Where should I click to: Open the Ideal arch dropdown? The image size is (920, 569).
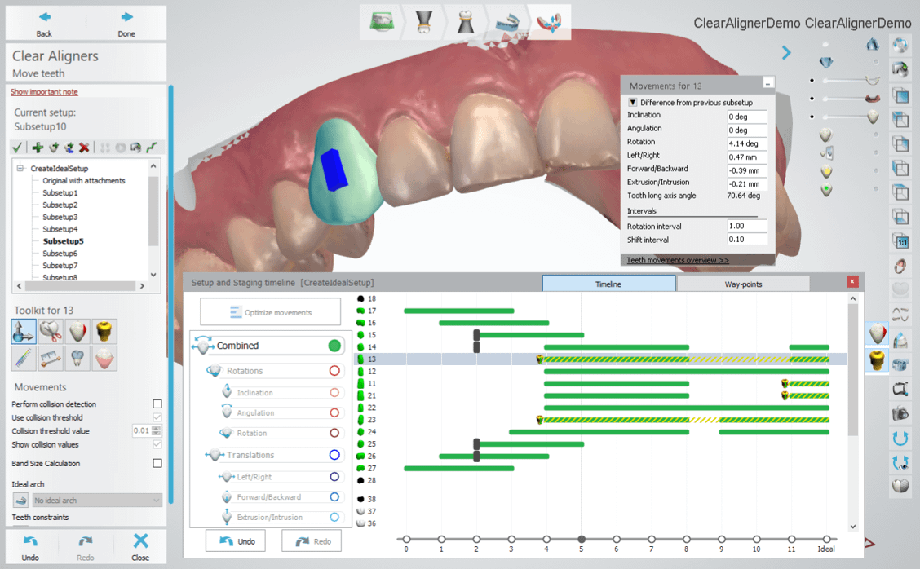pos(97,501)
